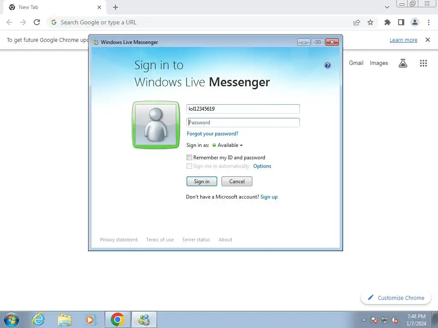Click the network status tray icon
Screen dimensions: 438x328
[385, 320]
